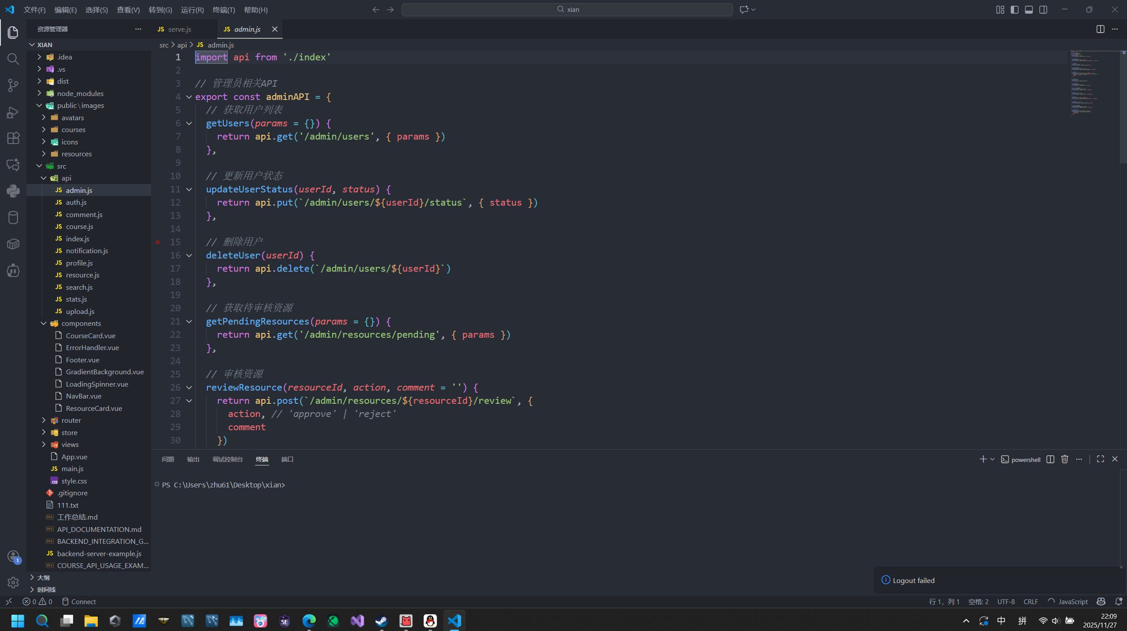This screenshot has width=1127, height=631.
Task: Toggle the breakpoint on line 15
Action: pos(158,242)
